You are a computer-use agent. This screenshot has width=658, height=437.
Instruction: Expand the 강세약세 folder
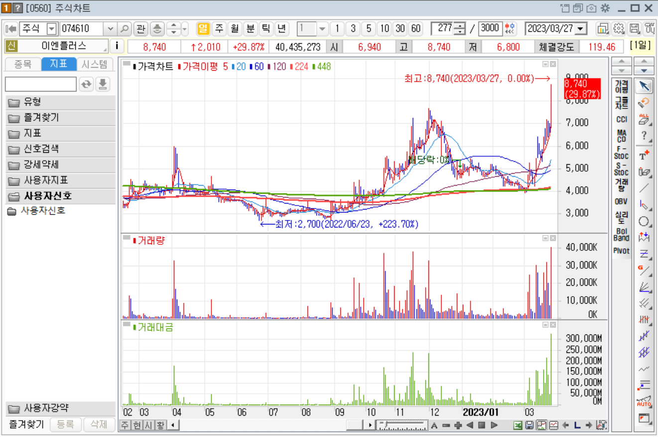point(60,165)
